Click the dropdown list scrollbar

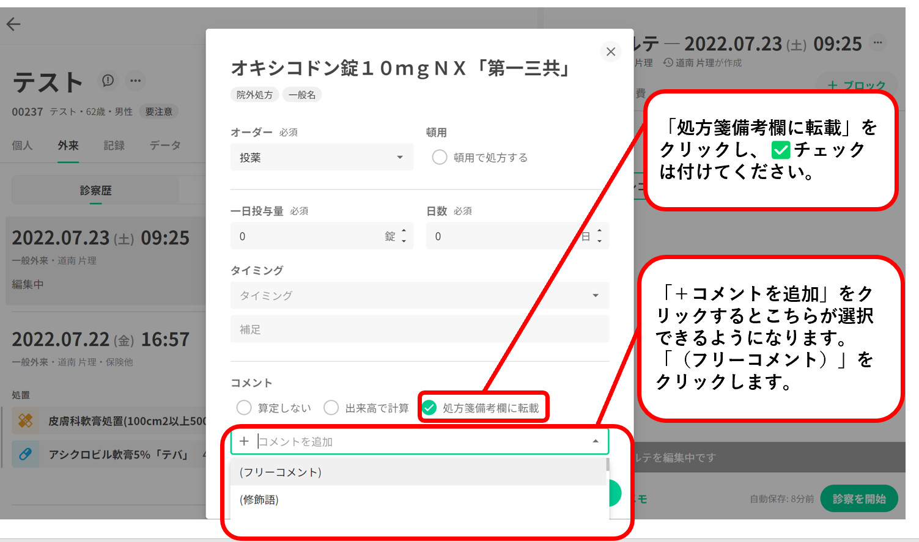(608, 464)
